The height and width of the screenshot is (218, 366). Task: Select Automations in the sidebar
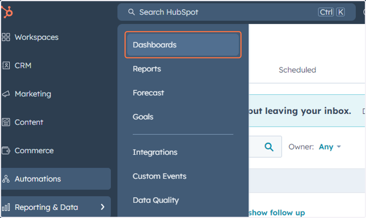(56, 179)
